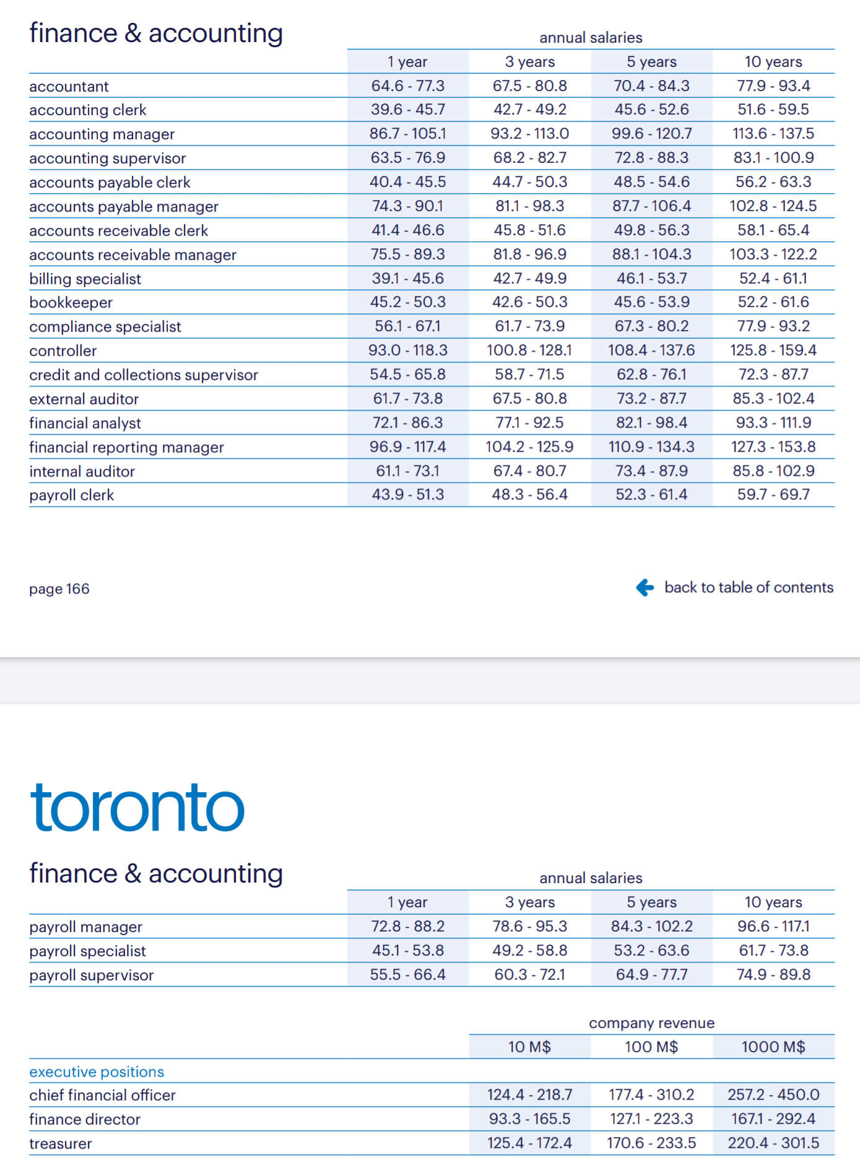Click chief financial officer value 257.2 - 450.0
This screenshot has width=860, height=1174.
click(x=773, y=1095)
